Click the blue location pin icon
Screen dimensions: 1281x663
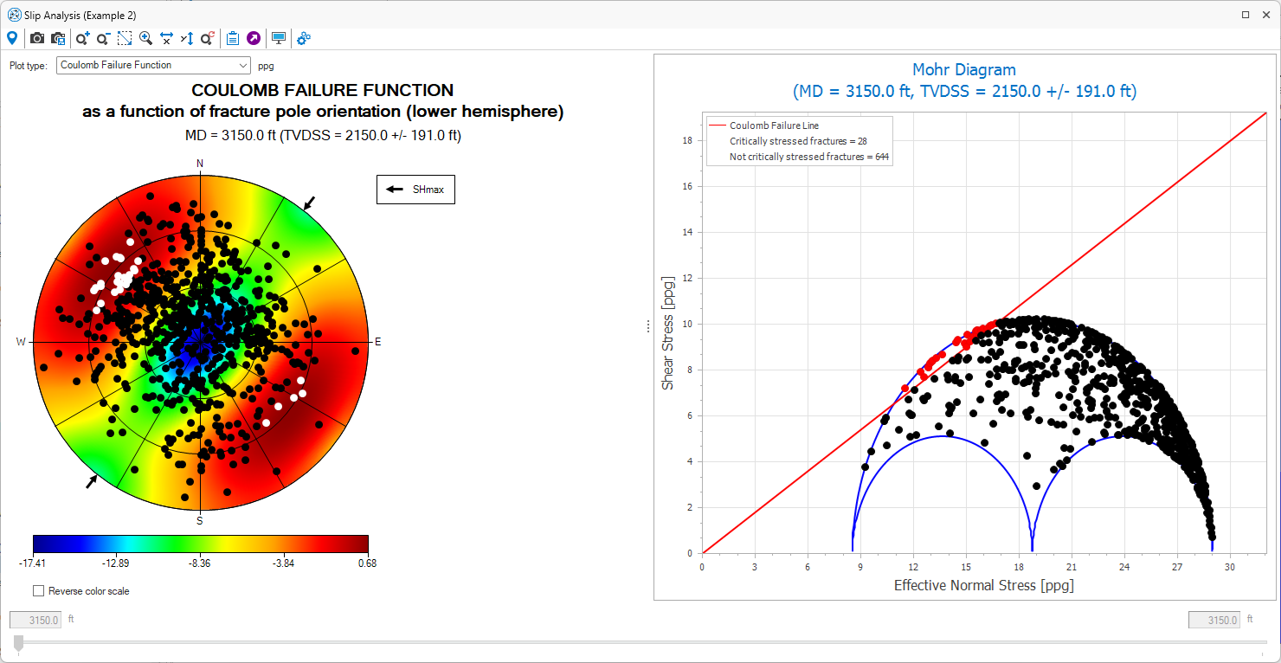[x=12, y=38]
